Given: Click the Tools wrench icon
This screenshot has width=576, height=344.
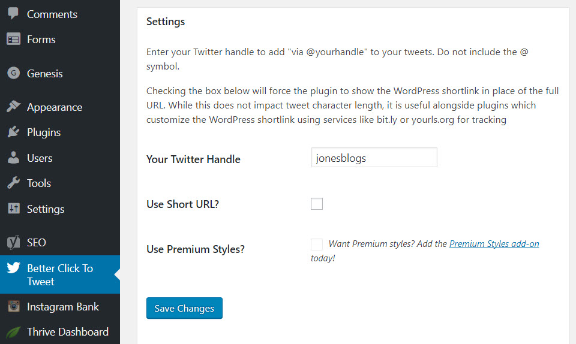Looking at the screenshot, I should coord(13,183).
